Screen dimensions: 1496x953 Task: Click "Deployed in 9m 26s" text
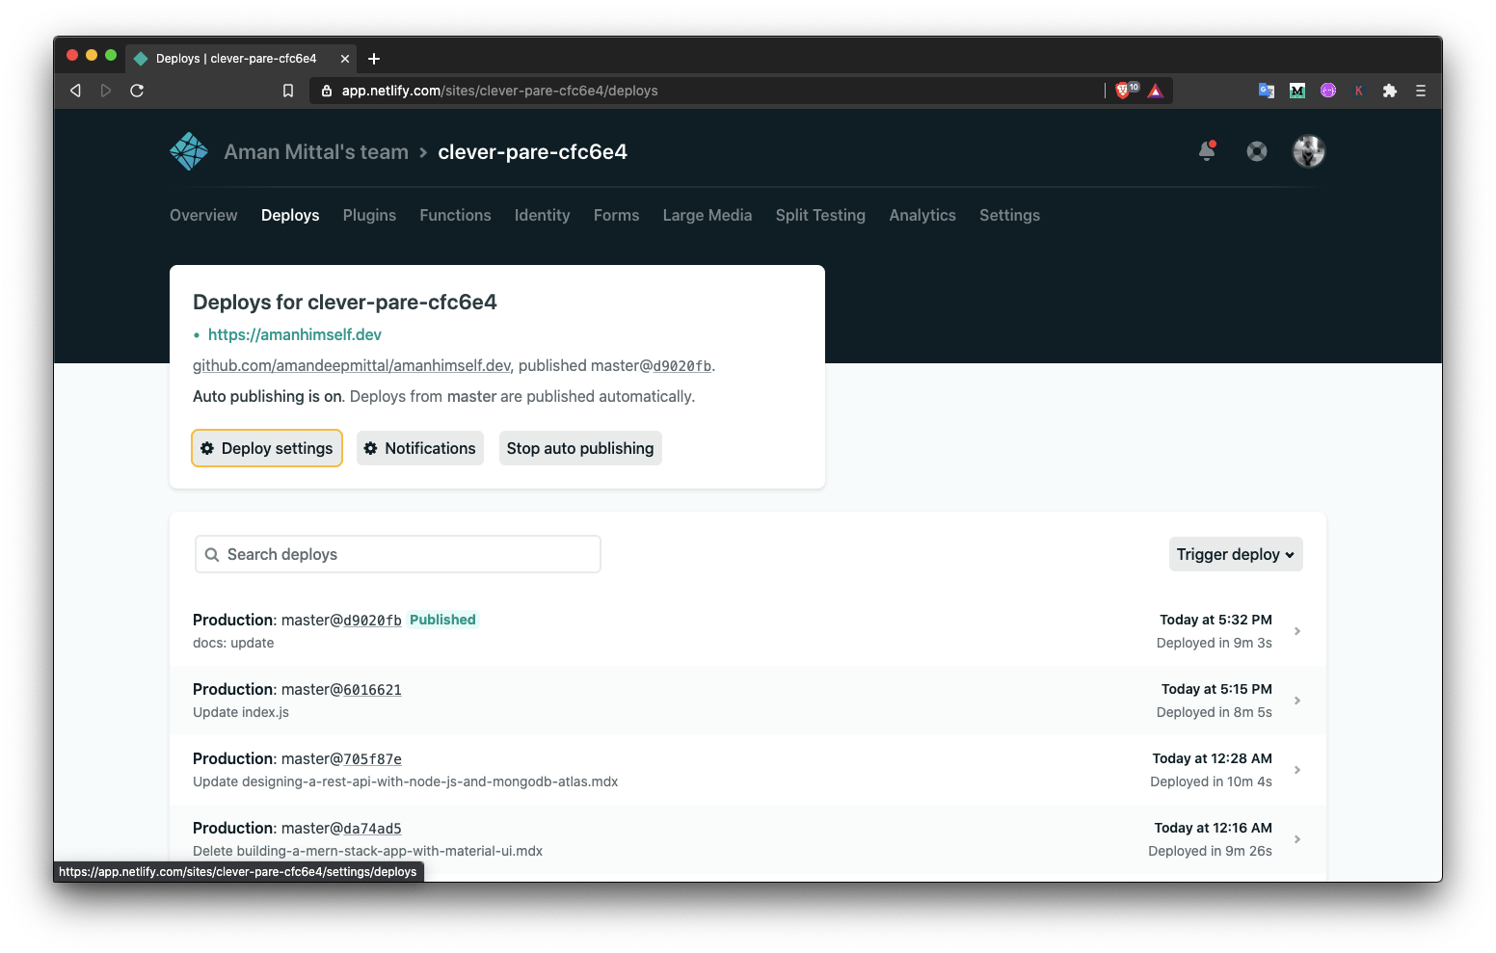1210,851
